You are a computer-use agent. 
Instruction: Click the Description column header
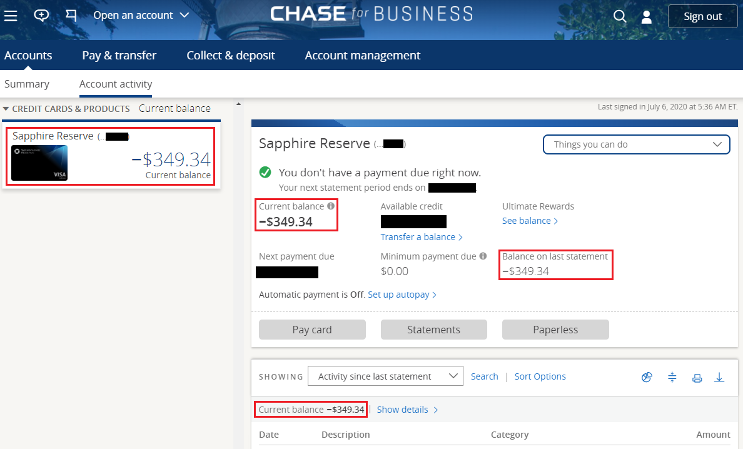(x=345, y=435)
